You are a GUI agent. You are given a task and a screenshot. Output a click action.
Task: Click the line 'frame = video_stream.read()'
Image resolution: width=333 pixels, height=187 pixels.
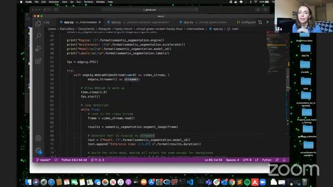111,118
